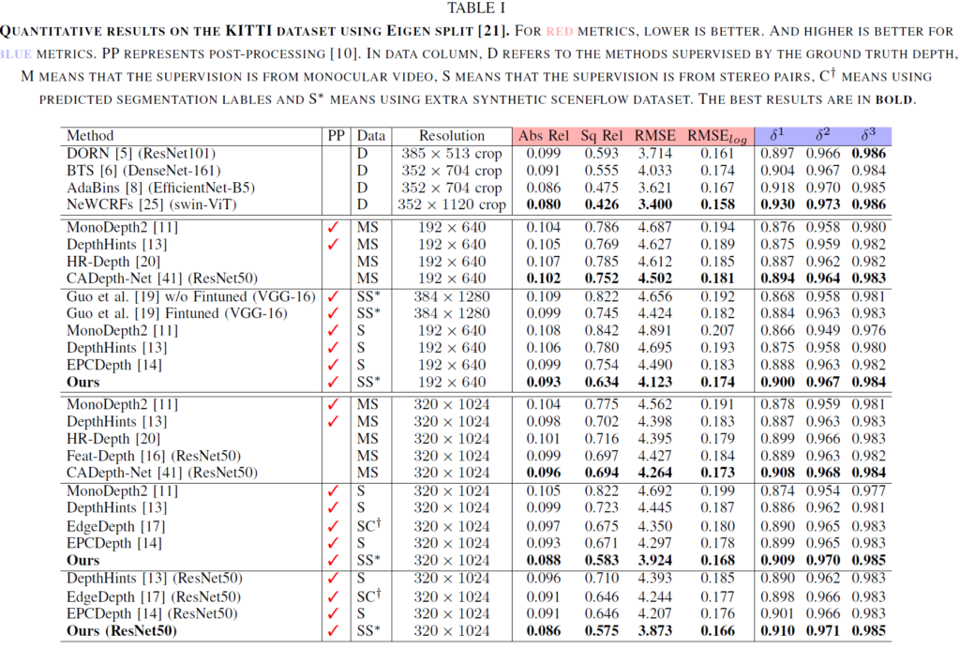Screen dimensions: 960x649
Task: Click the PP checkmark for Guo et al. w/o Fintuned
Action: tap(336, 297)
